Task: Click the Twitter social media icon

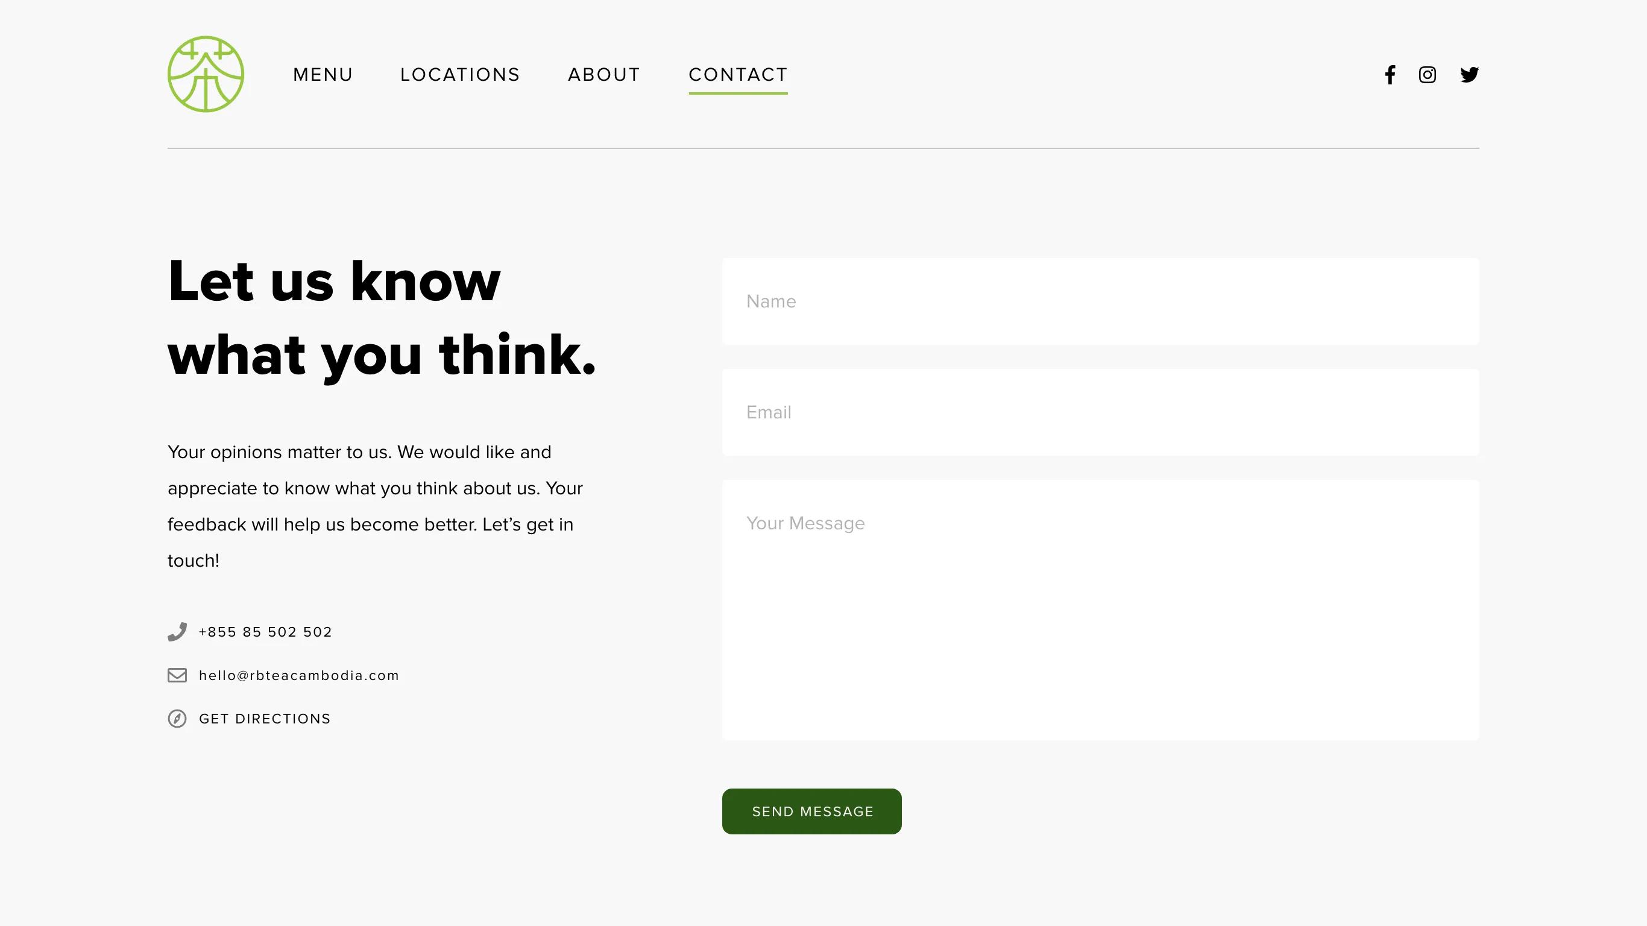Action: 1469,75
